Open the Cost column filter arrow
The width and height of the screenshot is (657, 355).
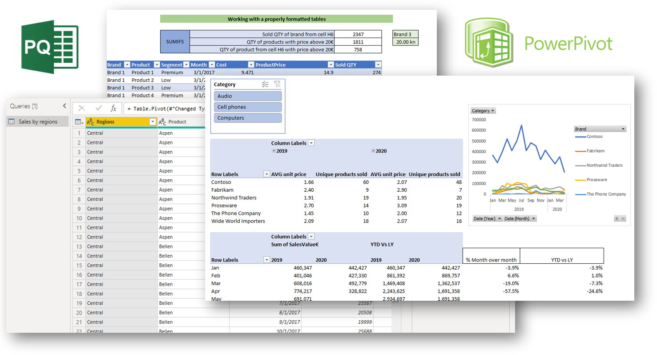tap(251, 65)
